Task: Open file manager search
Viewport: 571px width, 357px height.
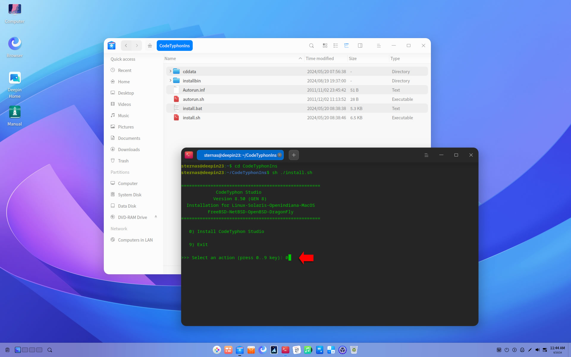Action: pyautogui.click(x=311, y=46)
